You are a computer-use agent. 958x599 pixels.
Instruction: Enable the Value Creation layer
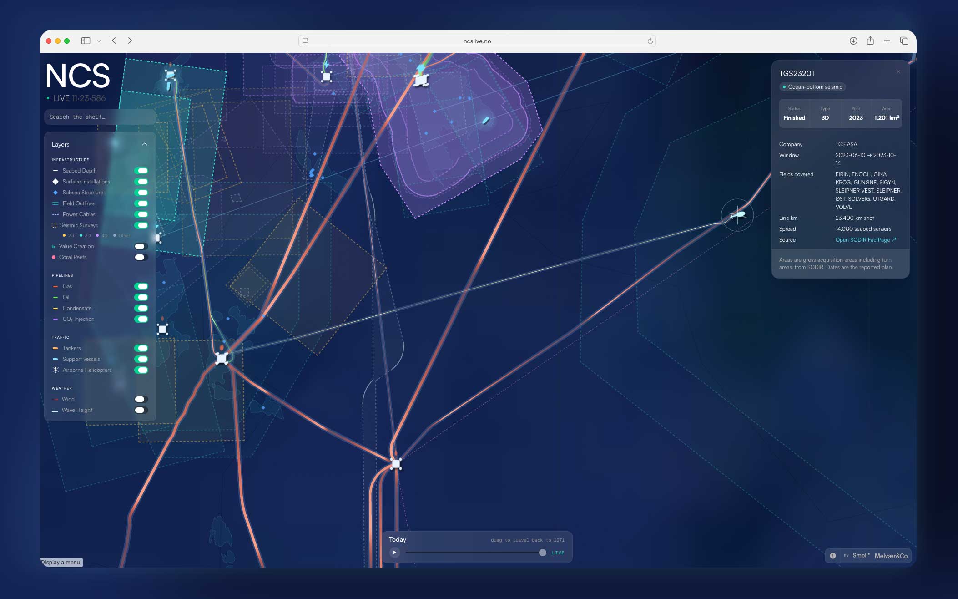(x=141, y=246)
